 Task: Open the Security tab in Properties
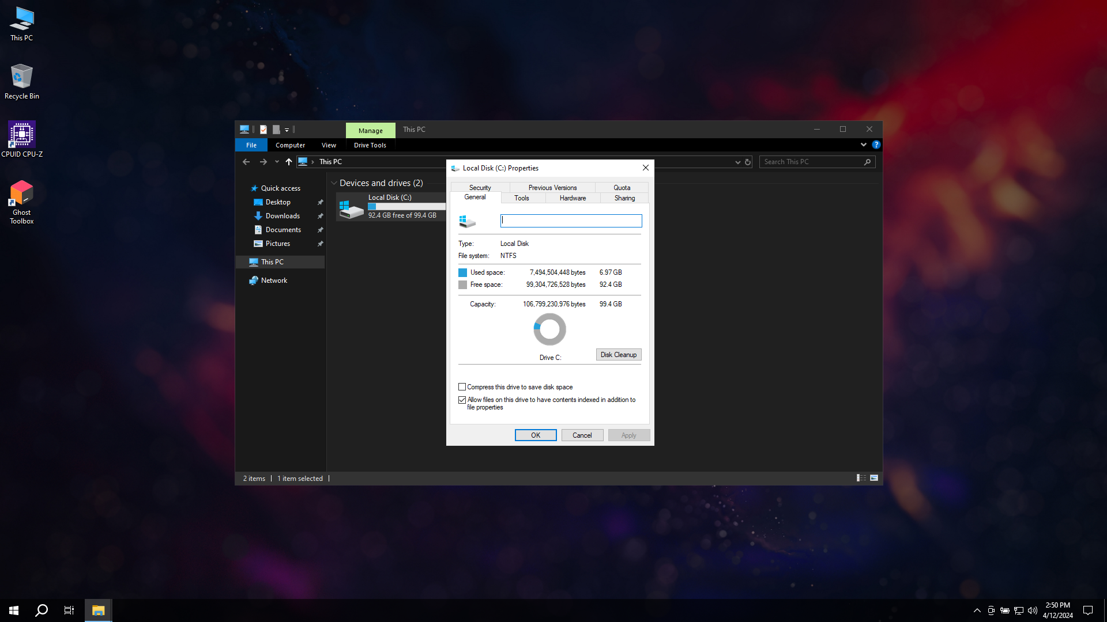480,188
